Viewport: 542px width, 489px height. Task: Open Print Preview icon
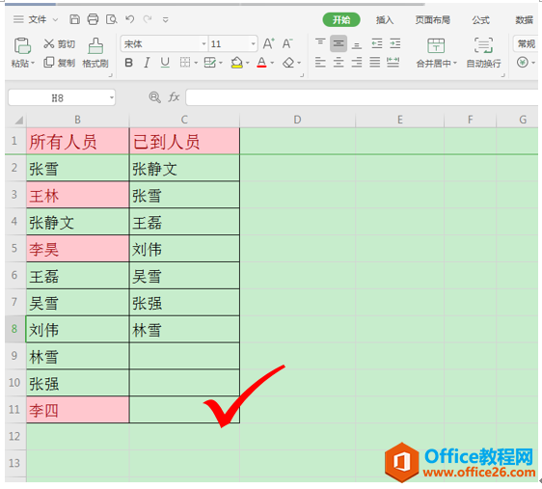[111, 19]
